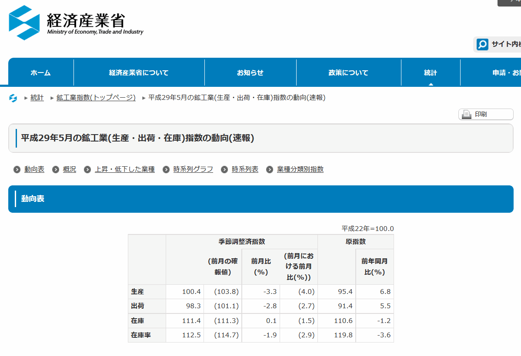Click the (101.1) value in 出荷 row

click(x=226, y=306)
